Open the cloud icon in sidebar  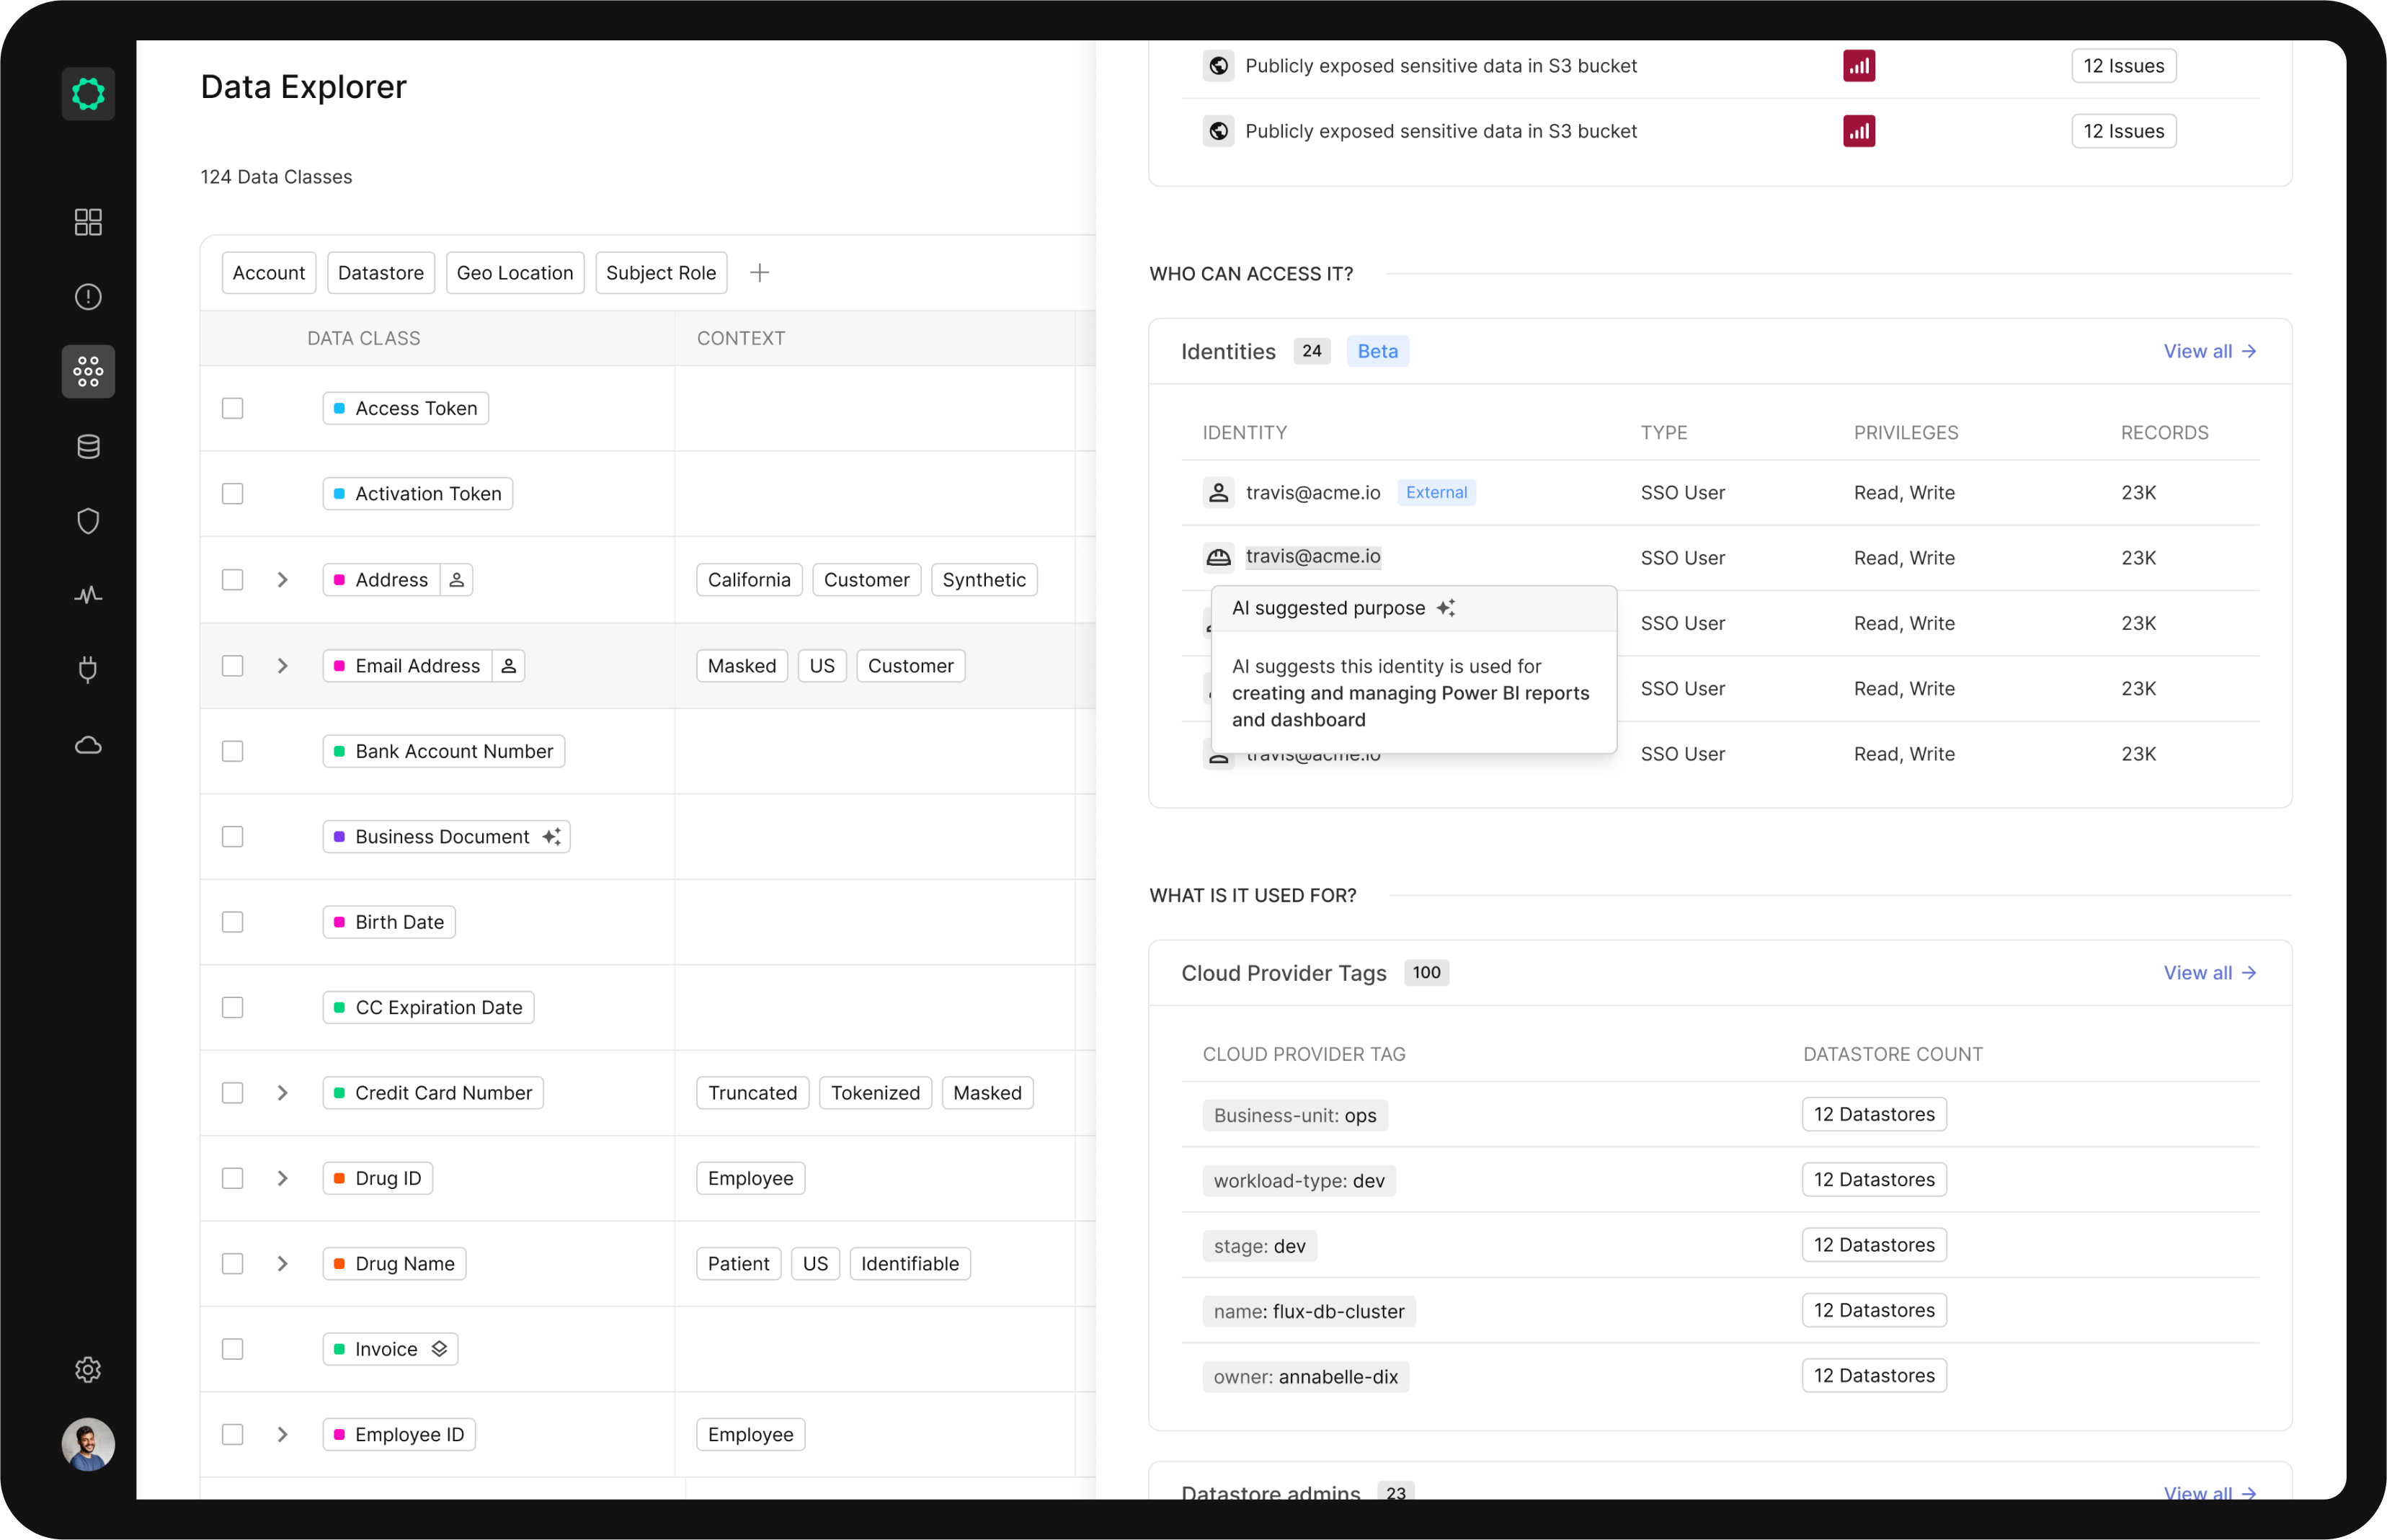pyautogui.click(x=88, y=745)
